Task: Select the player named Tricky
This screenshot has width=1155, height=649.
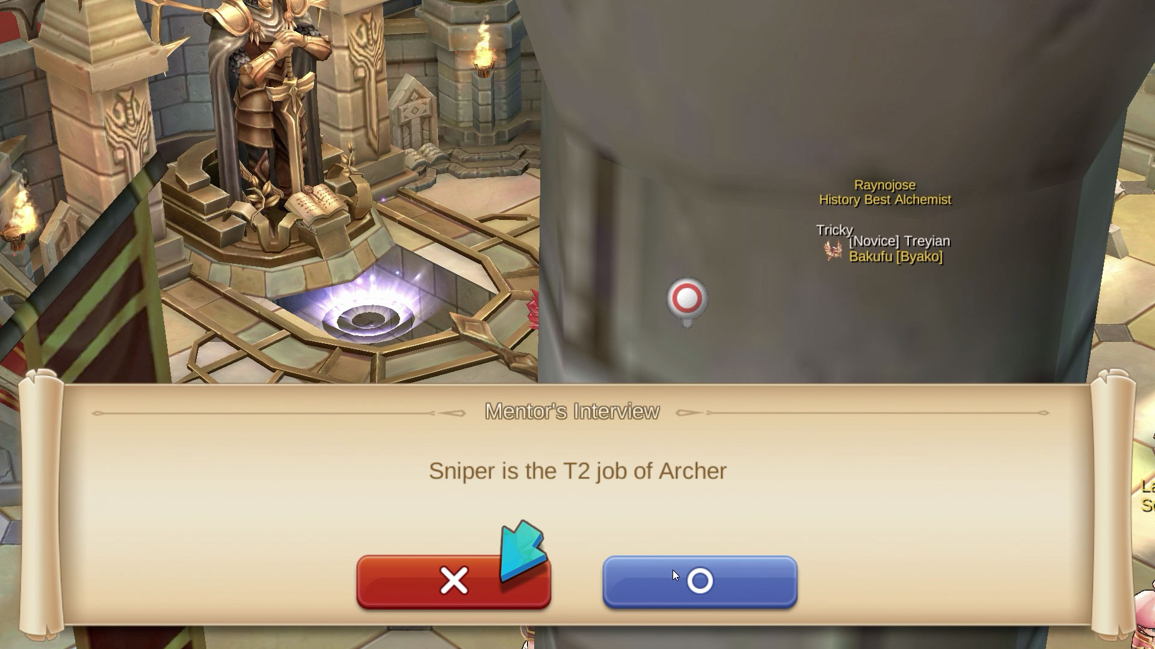Action: click(834, 230)
